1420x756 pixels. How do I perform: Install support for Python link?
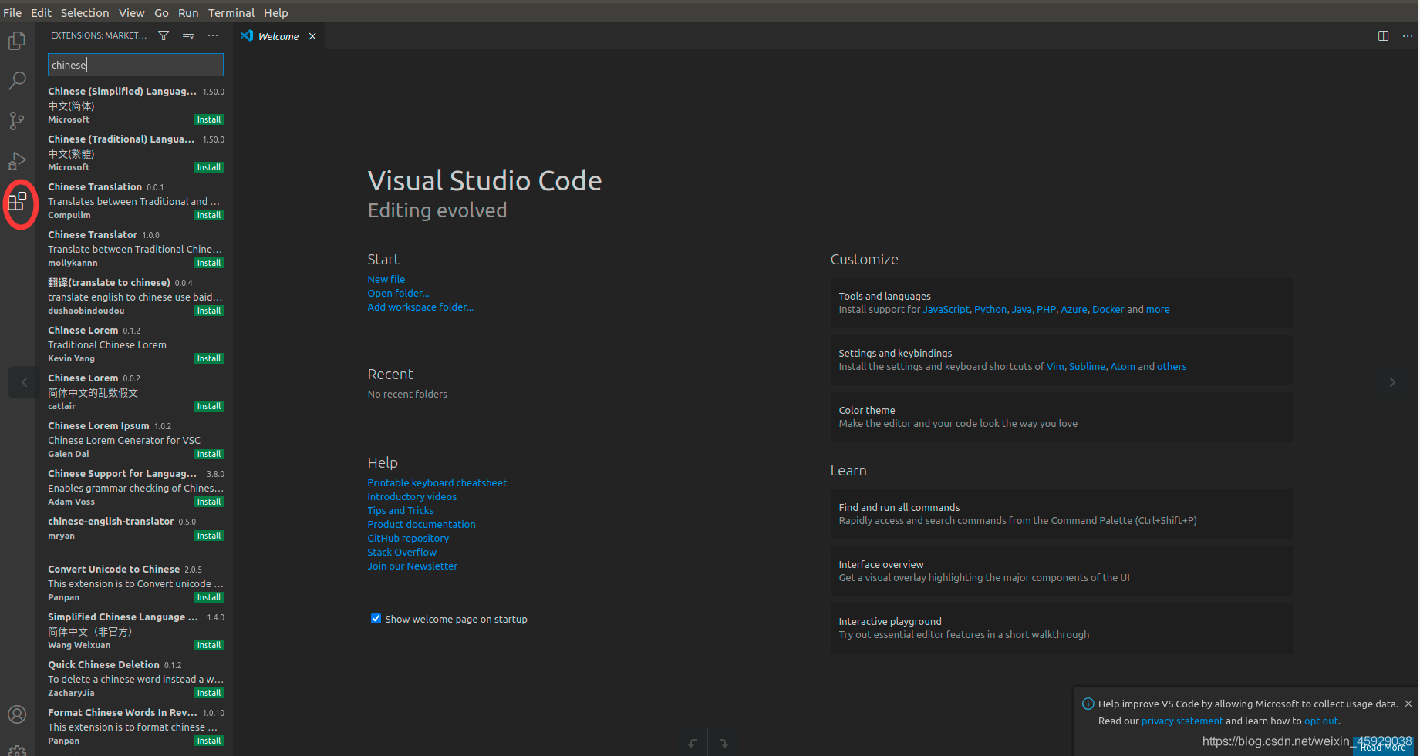[990, 309]
